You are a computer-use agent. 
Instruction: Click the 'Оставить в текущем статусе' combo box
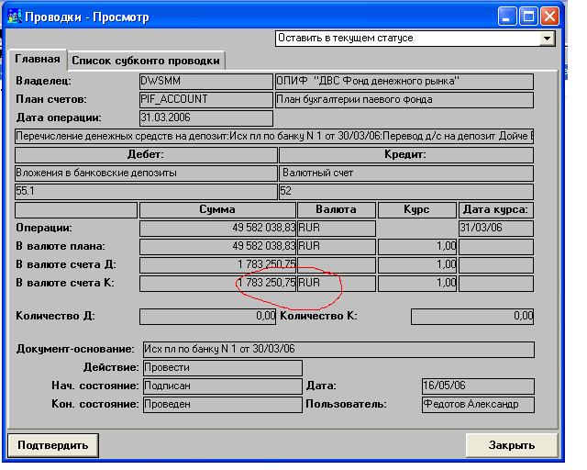point(415,39)
